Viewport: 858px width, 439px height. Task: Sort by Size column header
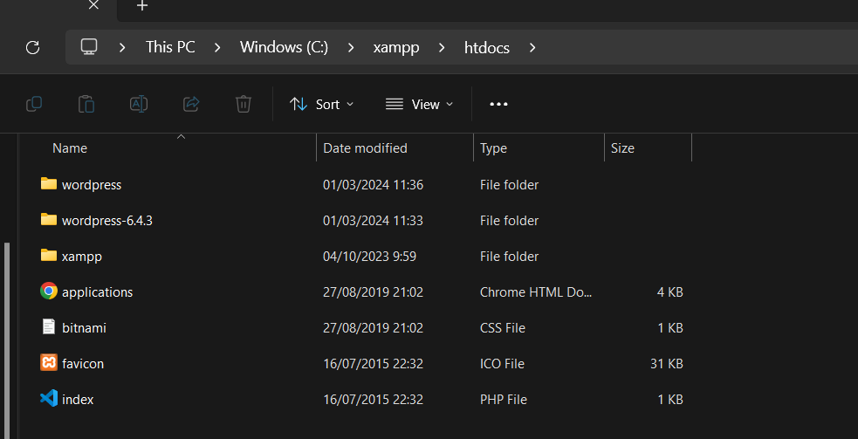622,148
